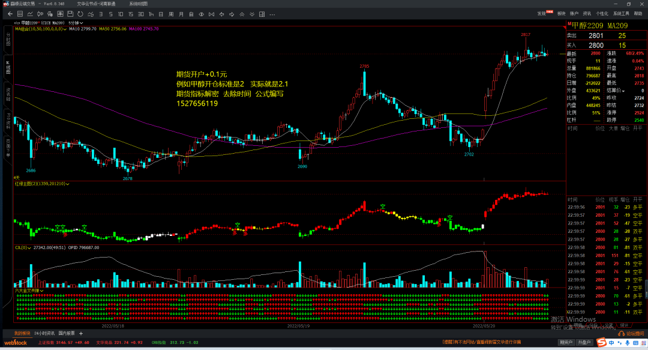Add a new tab with plus button
648x350 pixels.
click(x=81, y=333)
